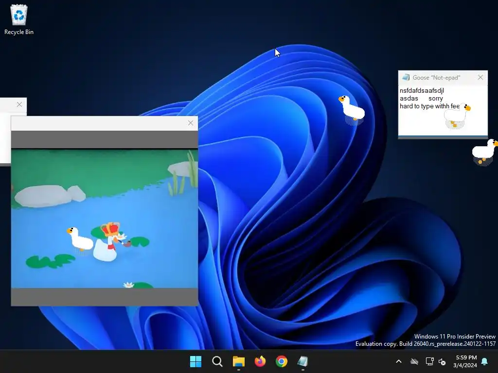Open the notification bell
This screenshot has height=373, width=498.
[x=485, y=361]
